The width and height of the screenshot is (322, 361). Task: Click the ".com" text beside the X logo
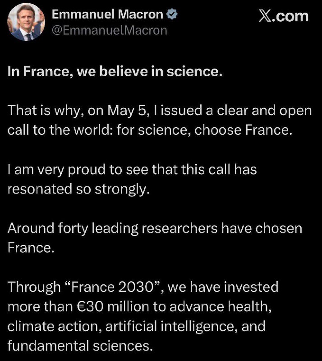(293, 16)
